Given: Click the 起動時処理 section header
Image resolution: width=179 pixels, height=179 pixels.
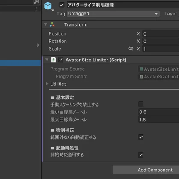Looking at the screenshot, I should tap(65, 148).
